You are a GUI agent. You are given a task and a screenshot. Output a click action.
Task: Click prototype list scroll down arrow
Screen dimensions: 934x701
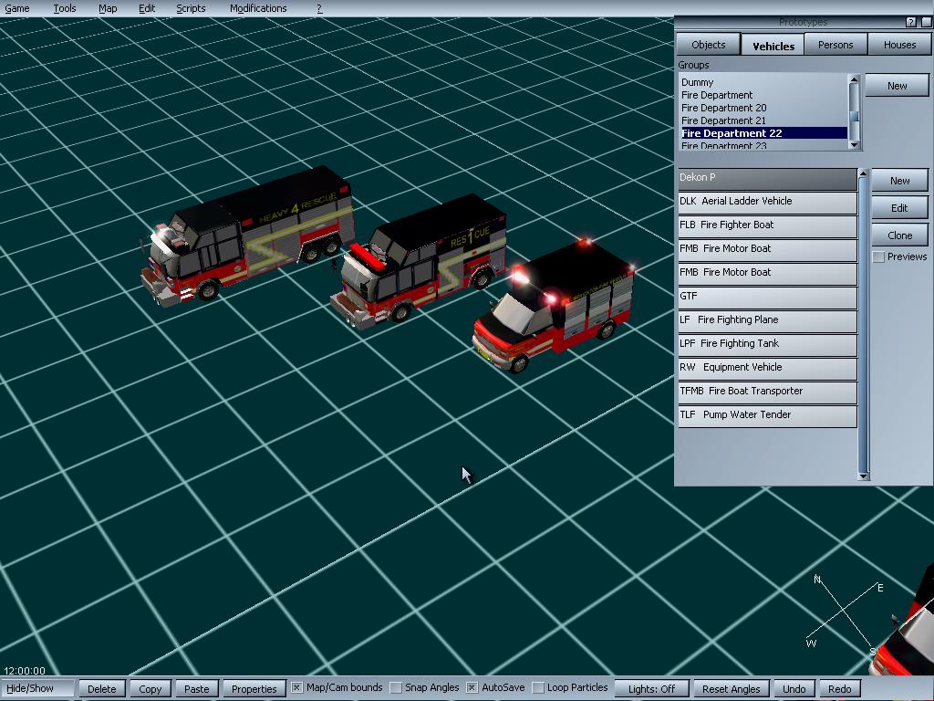coord(863,476)
